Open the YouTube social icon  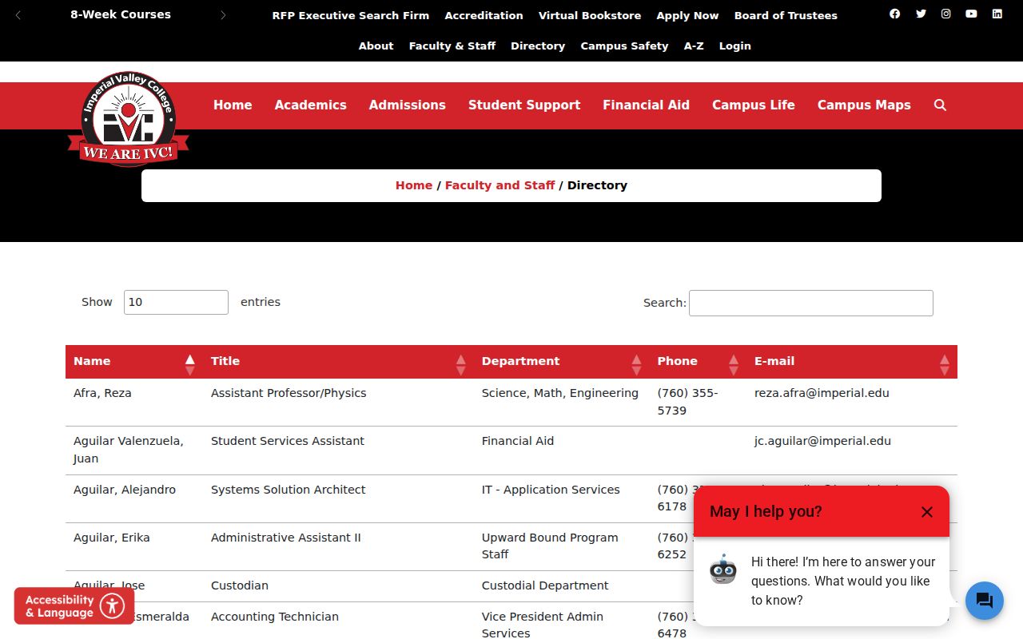(x=971, y=14)
